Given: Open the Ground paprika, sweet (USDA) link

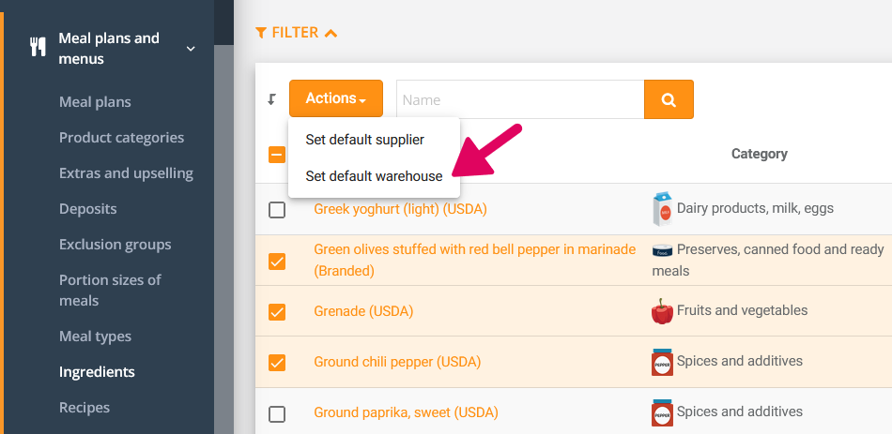Looking at the screenshot, I should (406, 412).
